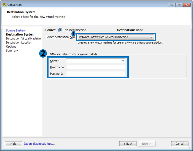Click the disabled Next button
Viewport: 193px width, 151px height.
(147, 144)
